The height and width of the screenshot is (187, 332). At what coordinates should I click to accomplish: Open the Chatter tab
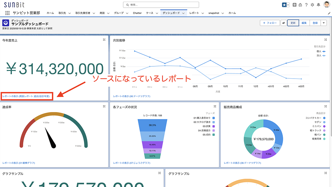tap(137, 13)
